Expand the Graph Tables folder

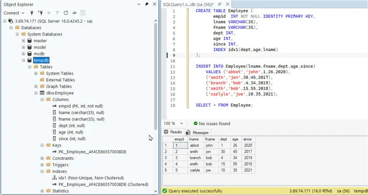click(36, 87)
